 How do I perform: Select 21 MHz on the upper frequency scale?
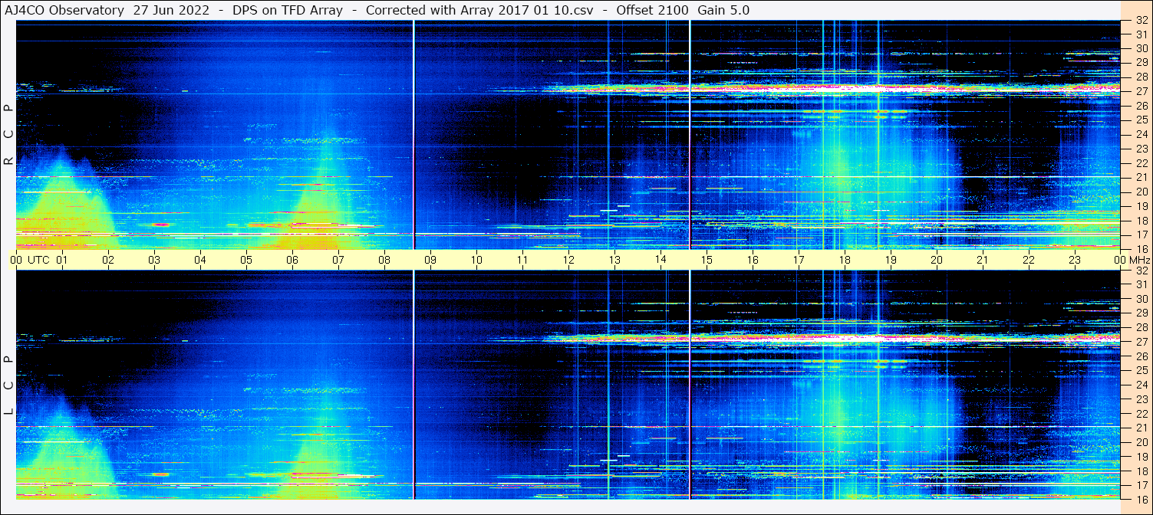(x=1141, y=177)
